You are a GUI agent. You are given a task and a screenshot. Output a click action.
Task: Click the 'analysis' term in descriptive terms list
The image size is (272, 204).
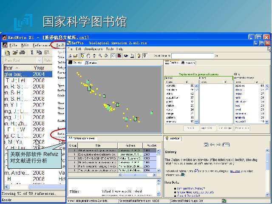click(x=240, y=118)
